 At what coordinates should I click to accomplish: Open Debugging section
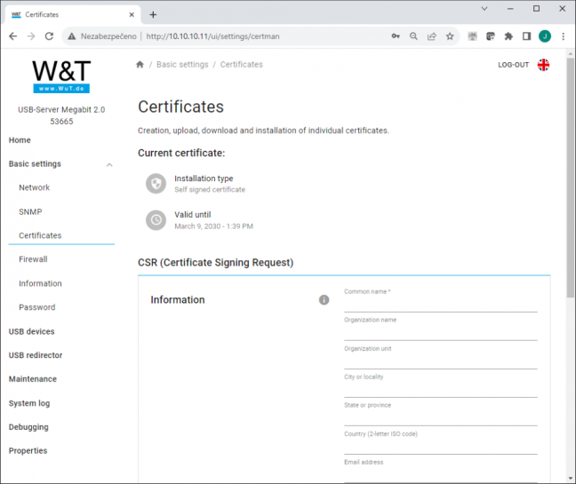(x=28, y=427)
